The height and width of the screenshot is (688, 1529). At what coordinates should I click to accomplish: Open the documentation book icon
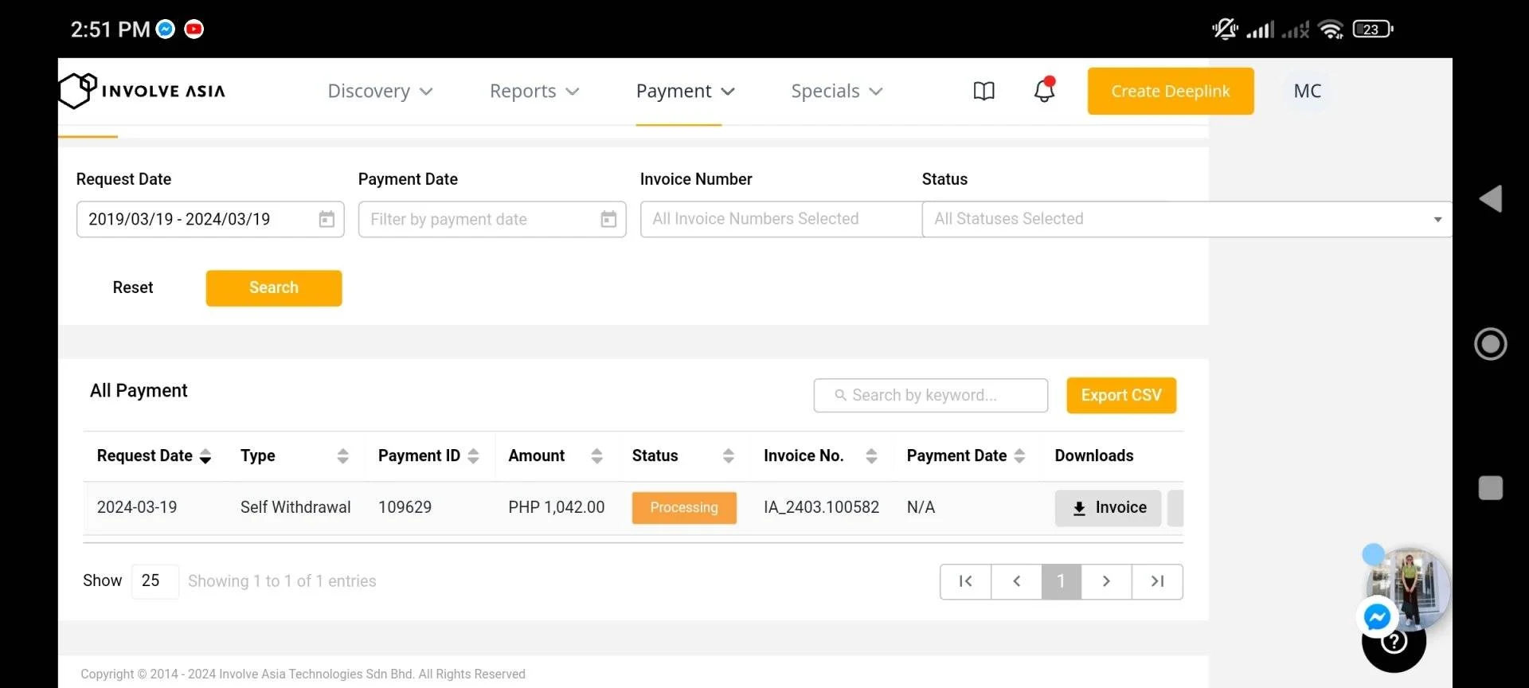(x=983, y=91)
